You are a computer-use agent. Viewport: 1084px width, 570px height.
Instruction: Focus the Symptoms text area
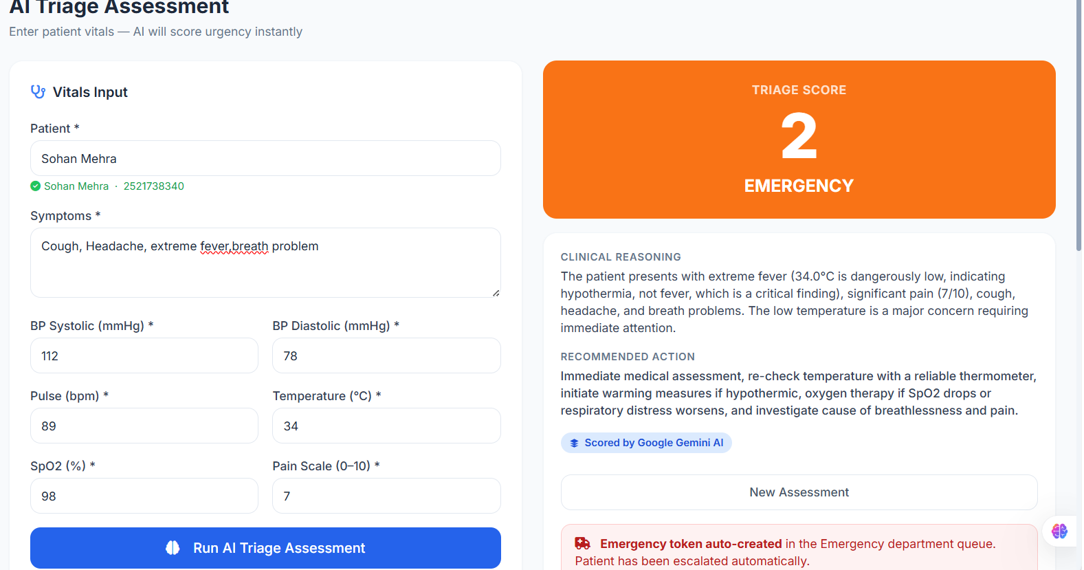(265, 263)
